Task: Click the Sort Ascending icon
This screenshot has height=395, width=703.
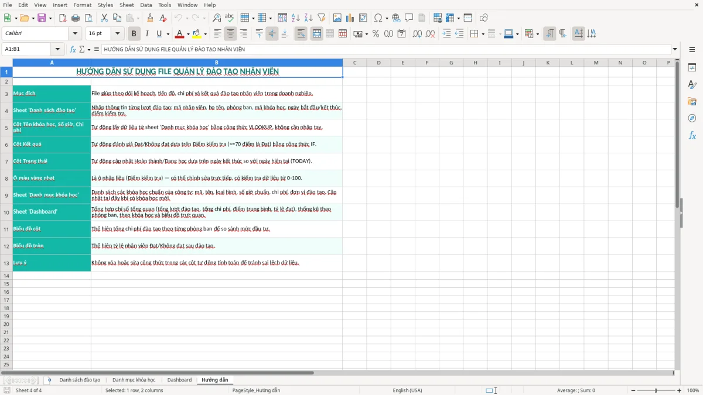Action: [296, 18]
